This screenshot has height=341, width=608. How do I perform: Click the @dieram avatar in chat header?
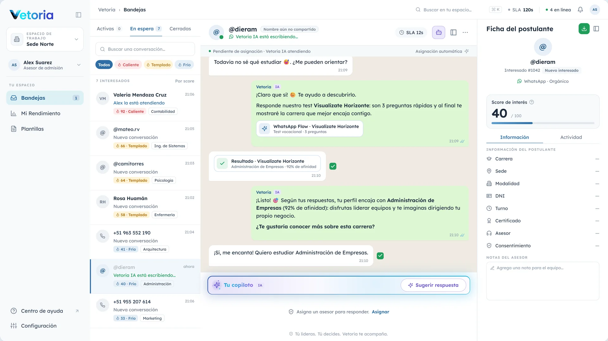[x=216, y=32]
